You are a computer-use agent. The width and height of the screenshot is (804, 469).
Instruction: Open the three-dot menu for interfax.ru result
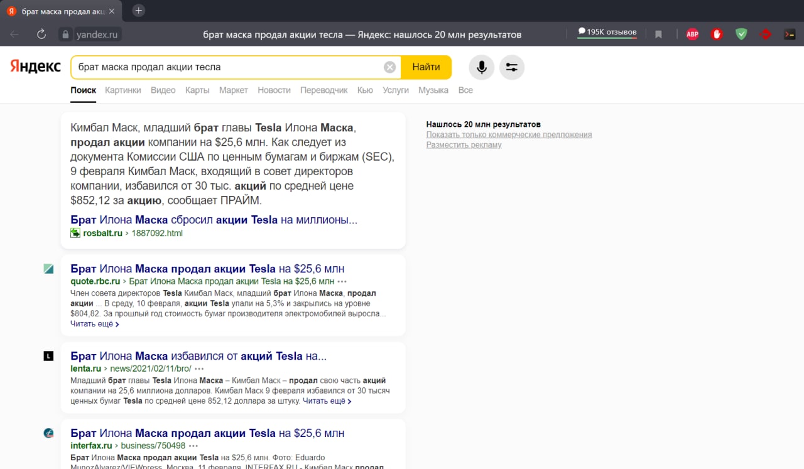coord(193,446)
